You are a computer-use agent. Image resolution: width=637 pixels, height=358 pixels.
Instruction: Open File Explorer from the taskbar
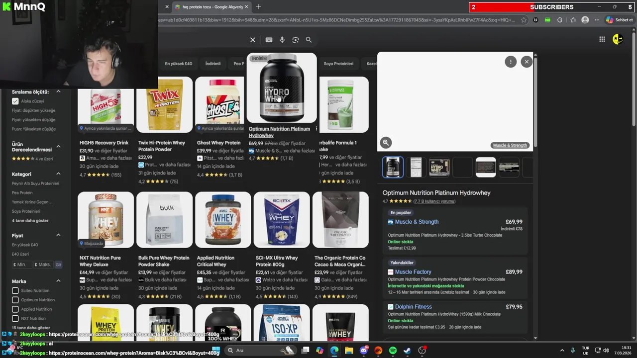pyautogui.click(x=349, y=351)
